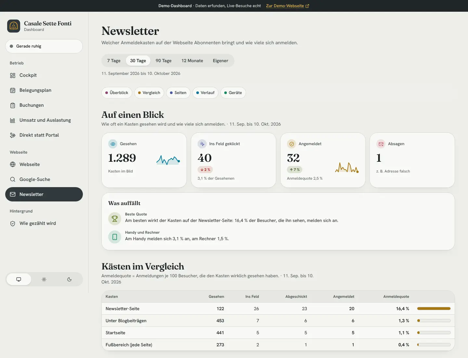Jump to the Vergleich section chip
This screenshot has height=358, width=468.
[149, 93]
